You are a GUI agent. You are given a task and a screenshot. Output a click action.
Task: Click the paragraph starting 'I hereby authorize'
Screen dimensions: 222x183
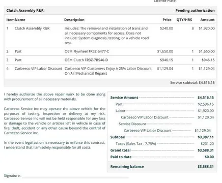54,97
